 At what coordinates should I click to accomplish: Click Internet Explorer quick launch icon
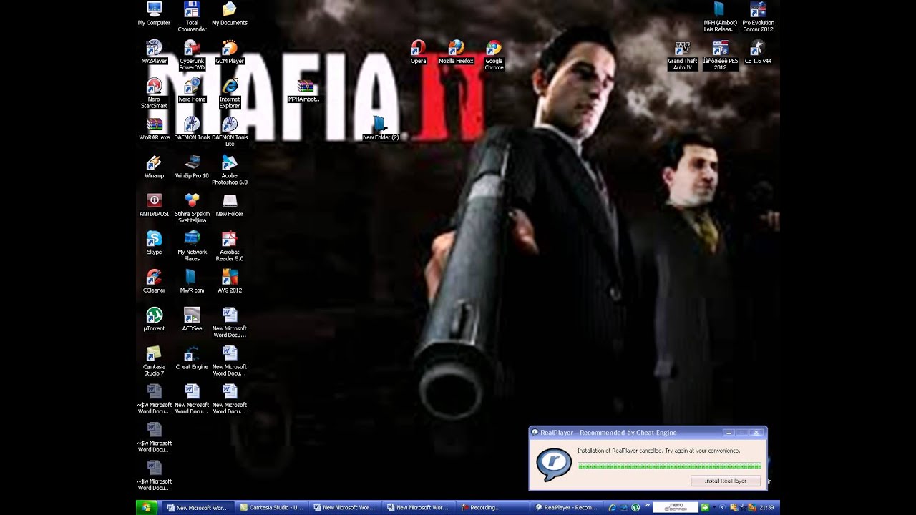[x=613, y=508]
